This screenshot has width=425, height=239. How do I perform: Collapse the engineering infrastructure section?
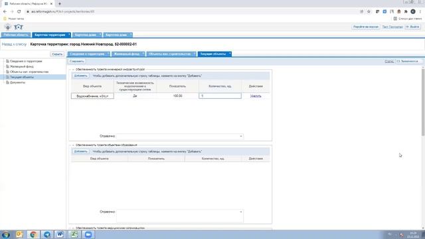(73, 69)
